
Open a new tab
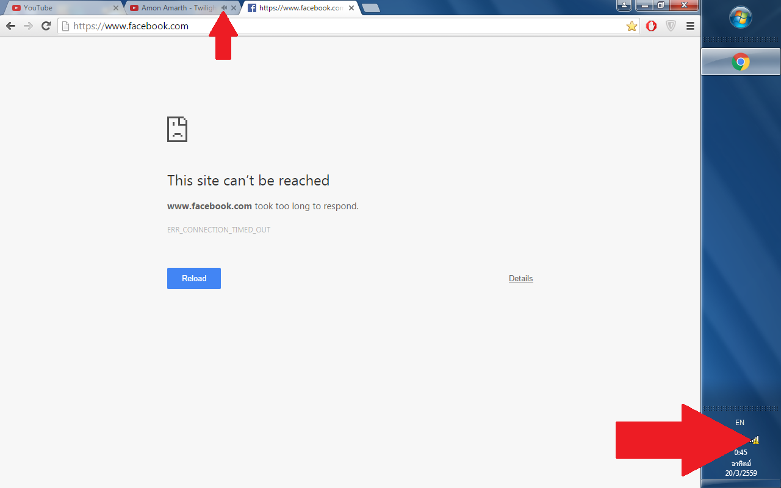coord(370,8)
